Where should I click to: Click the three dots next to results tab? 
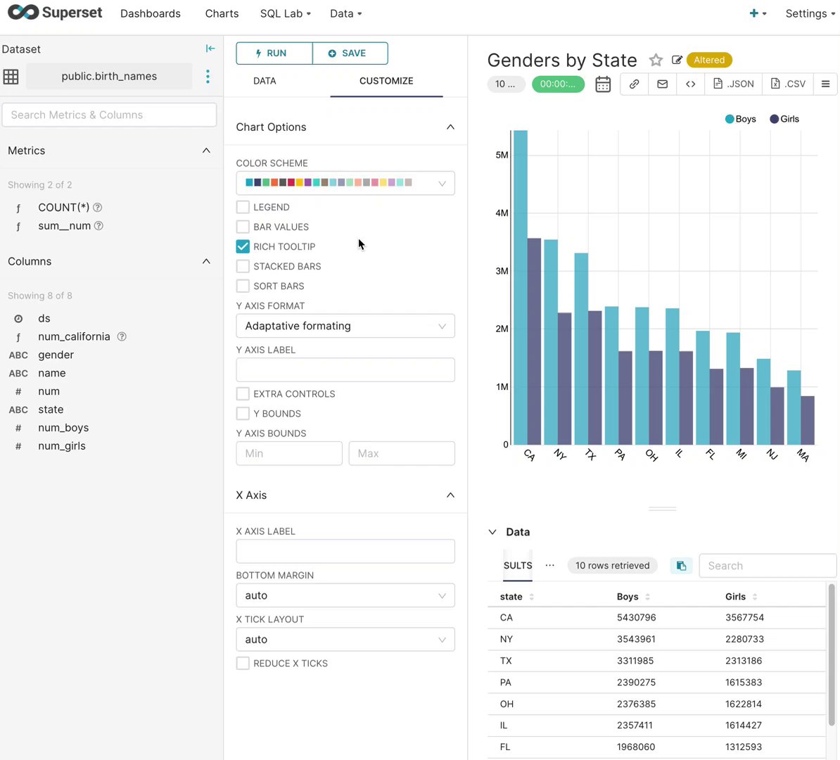pyautogui.click(x=549, y=566)
